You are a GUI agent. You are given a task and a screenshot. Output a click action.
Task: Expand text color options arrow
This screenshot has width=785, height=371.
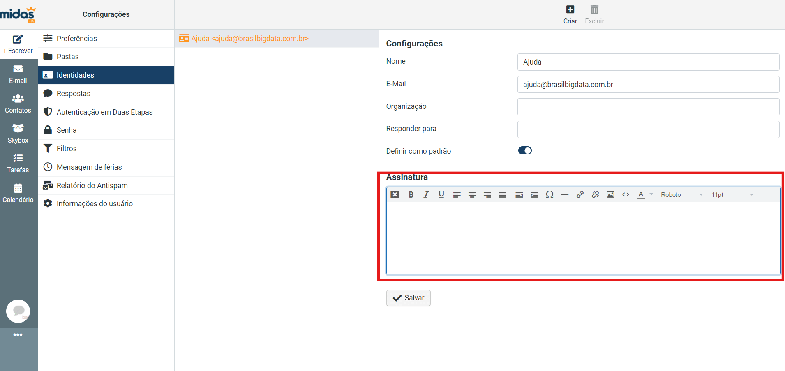[x=651, y=195]
